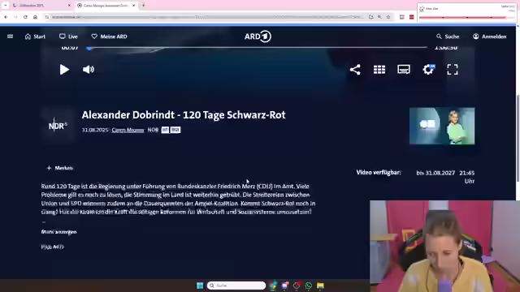Click the zoom magnifier in address bar

point(379,17)
